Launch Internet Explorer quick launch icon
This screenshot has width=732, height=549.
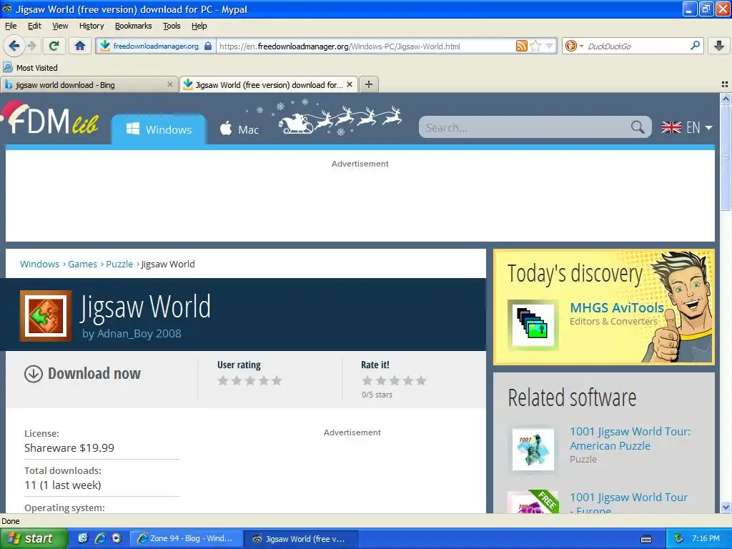pos(100,538)
